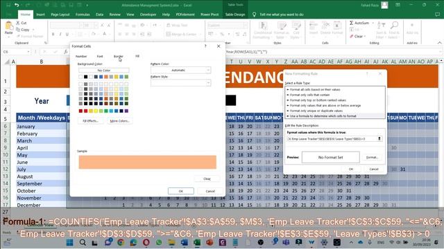The height and width of the screenshot is (249, 444).
Task: Pick the red swatch in standard colors row
Action: pyautogui.click(x=86, y=111)
